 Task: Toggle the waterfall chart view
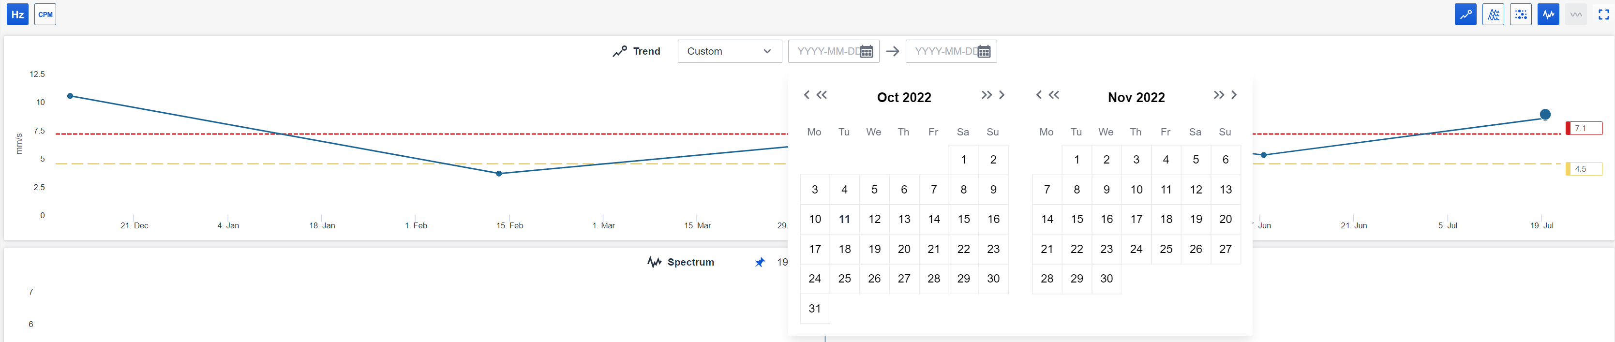(x=1493, y=15)
